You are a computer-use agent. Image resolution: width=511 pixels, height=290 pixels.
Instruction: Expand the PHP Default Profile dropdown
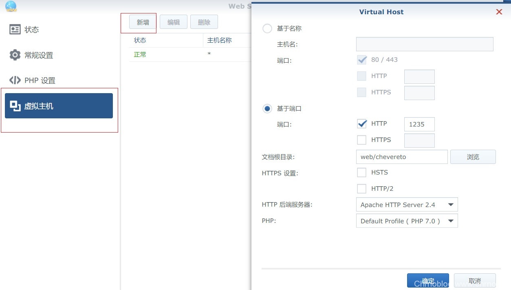[x=407, y=221]
